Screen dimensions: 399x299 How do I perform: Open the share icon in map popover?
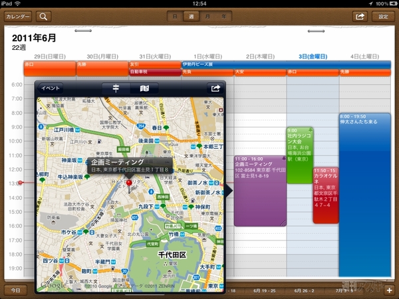coord(215,88)
